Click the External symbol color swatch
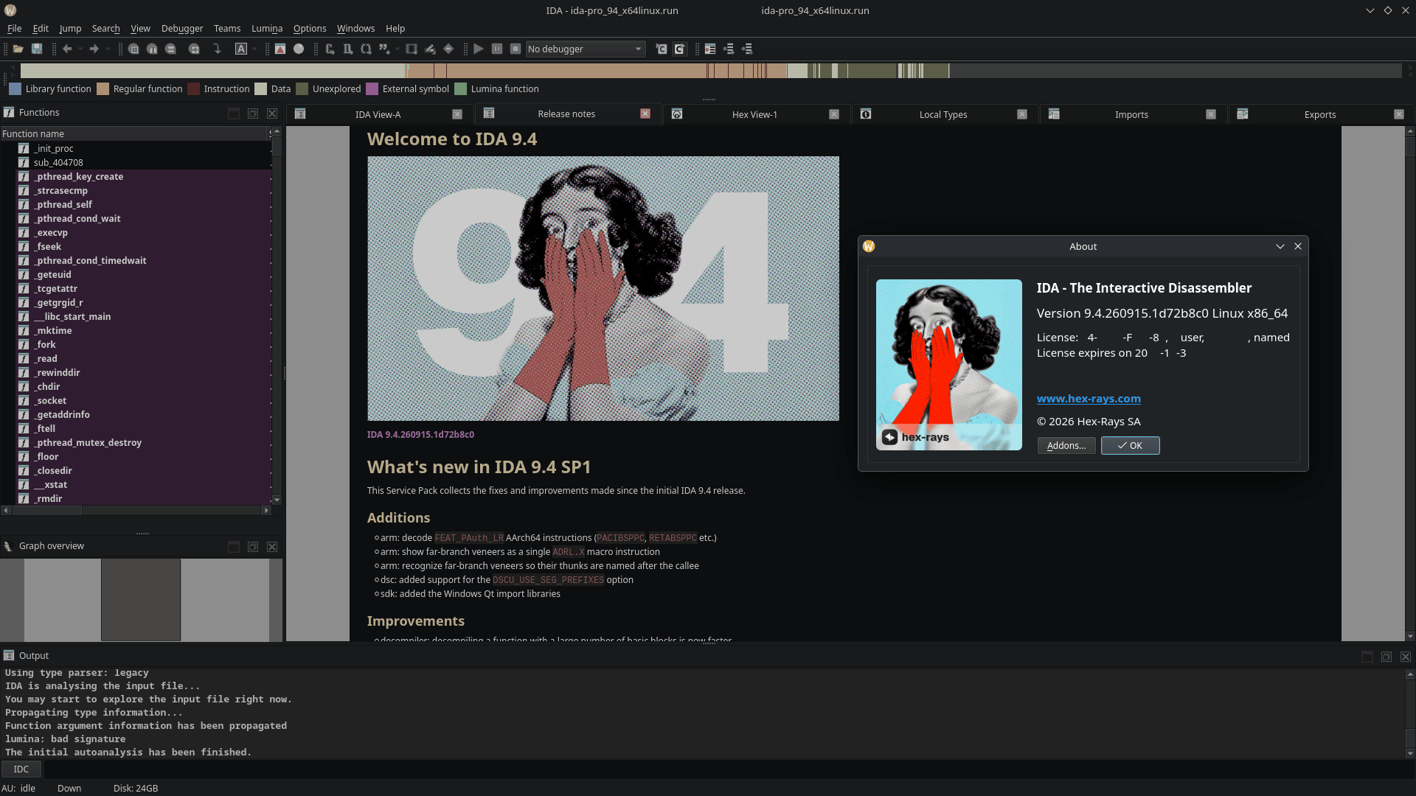Image resolution: width=1416 pixels, height=796 pixels. (x=372, y=88)
